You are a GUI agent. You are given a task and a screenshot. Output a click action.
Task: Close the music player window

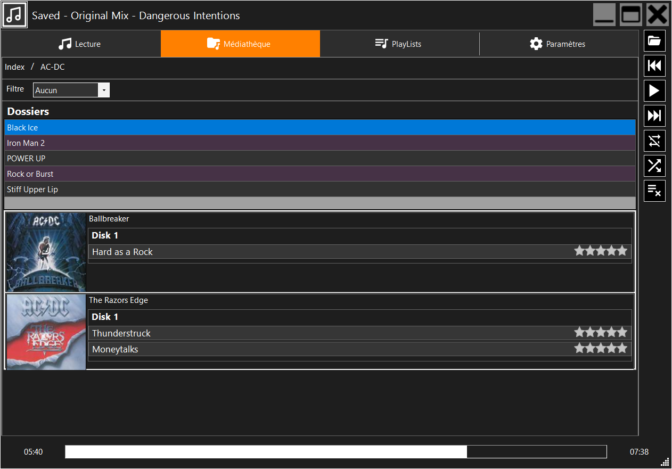[658, 15]
